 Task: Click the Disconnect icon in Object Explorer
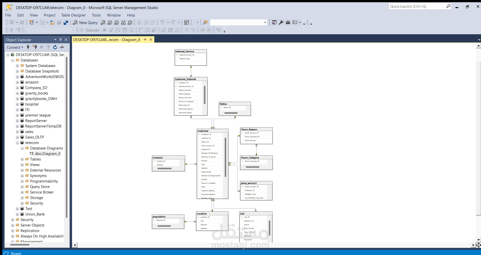35,47
